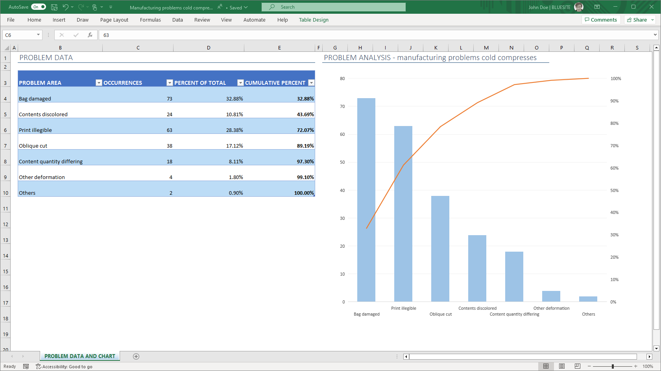Viewport: 661px width, 371px height.
Task: Open the PERCENT OF TOTAL filter dropdown
Action: (x=240, y=82)
